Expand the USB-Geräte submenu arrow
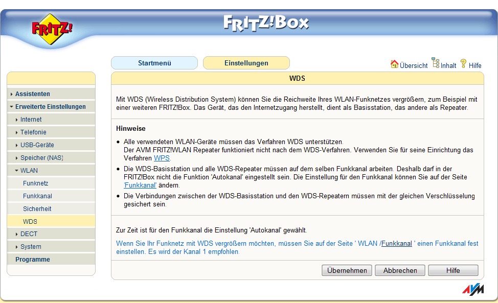Viewport: 498px width, 303px height. 16,145
